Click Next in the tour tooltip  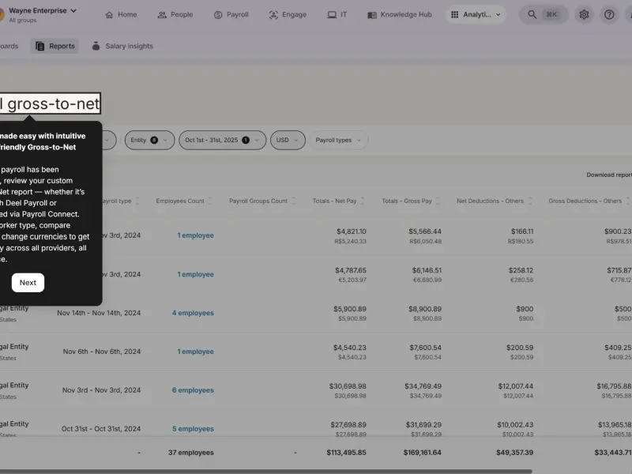click(28, 283)
